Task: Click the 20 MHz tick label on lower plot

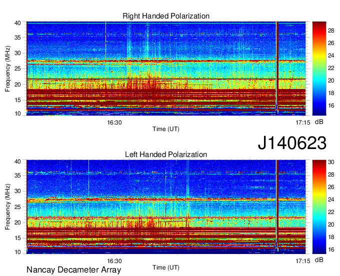Action: (x=17, y=222)
